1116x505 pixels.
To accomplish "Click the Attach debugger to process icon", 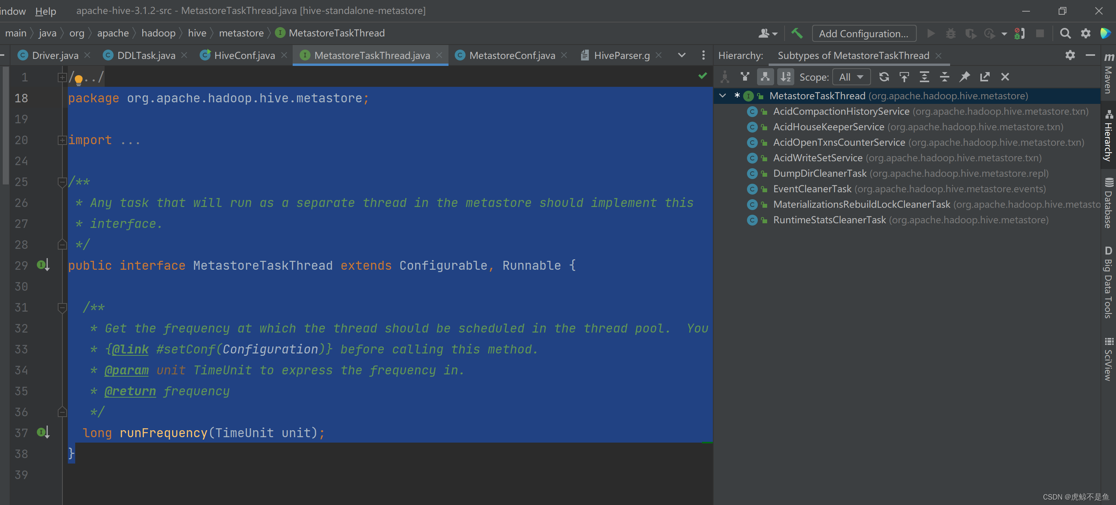I will pos(1019,33).
